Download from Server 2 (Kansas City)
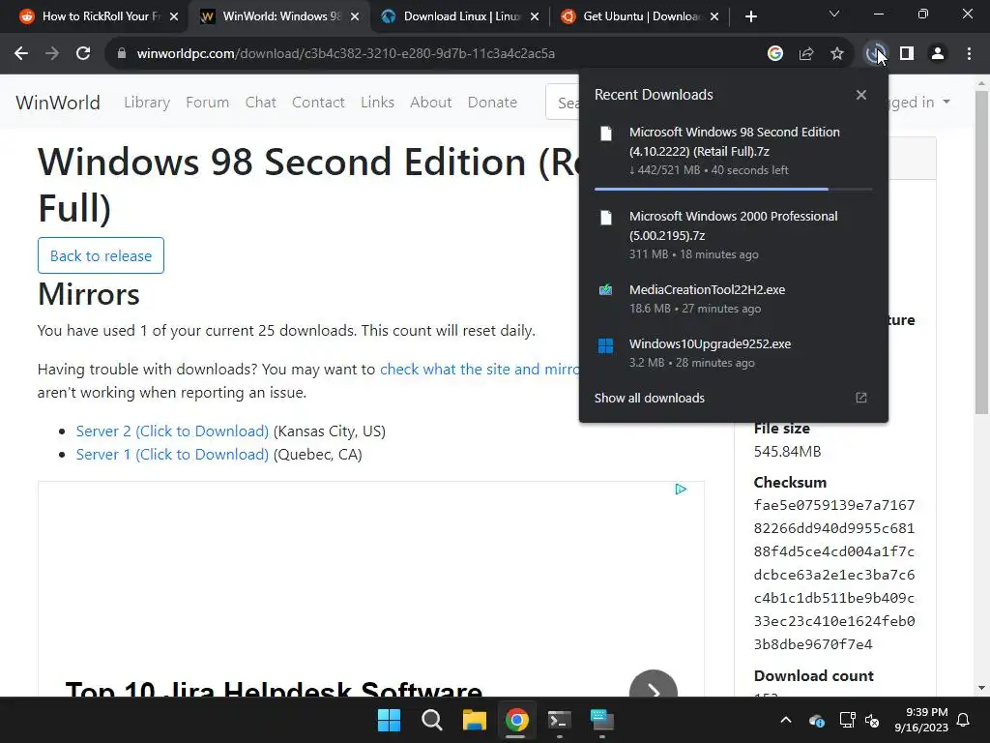 pos(172,431)
